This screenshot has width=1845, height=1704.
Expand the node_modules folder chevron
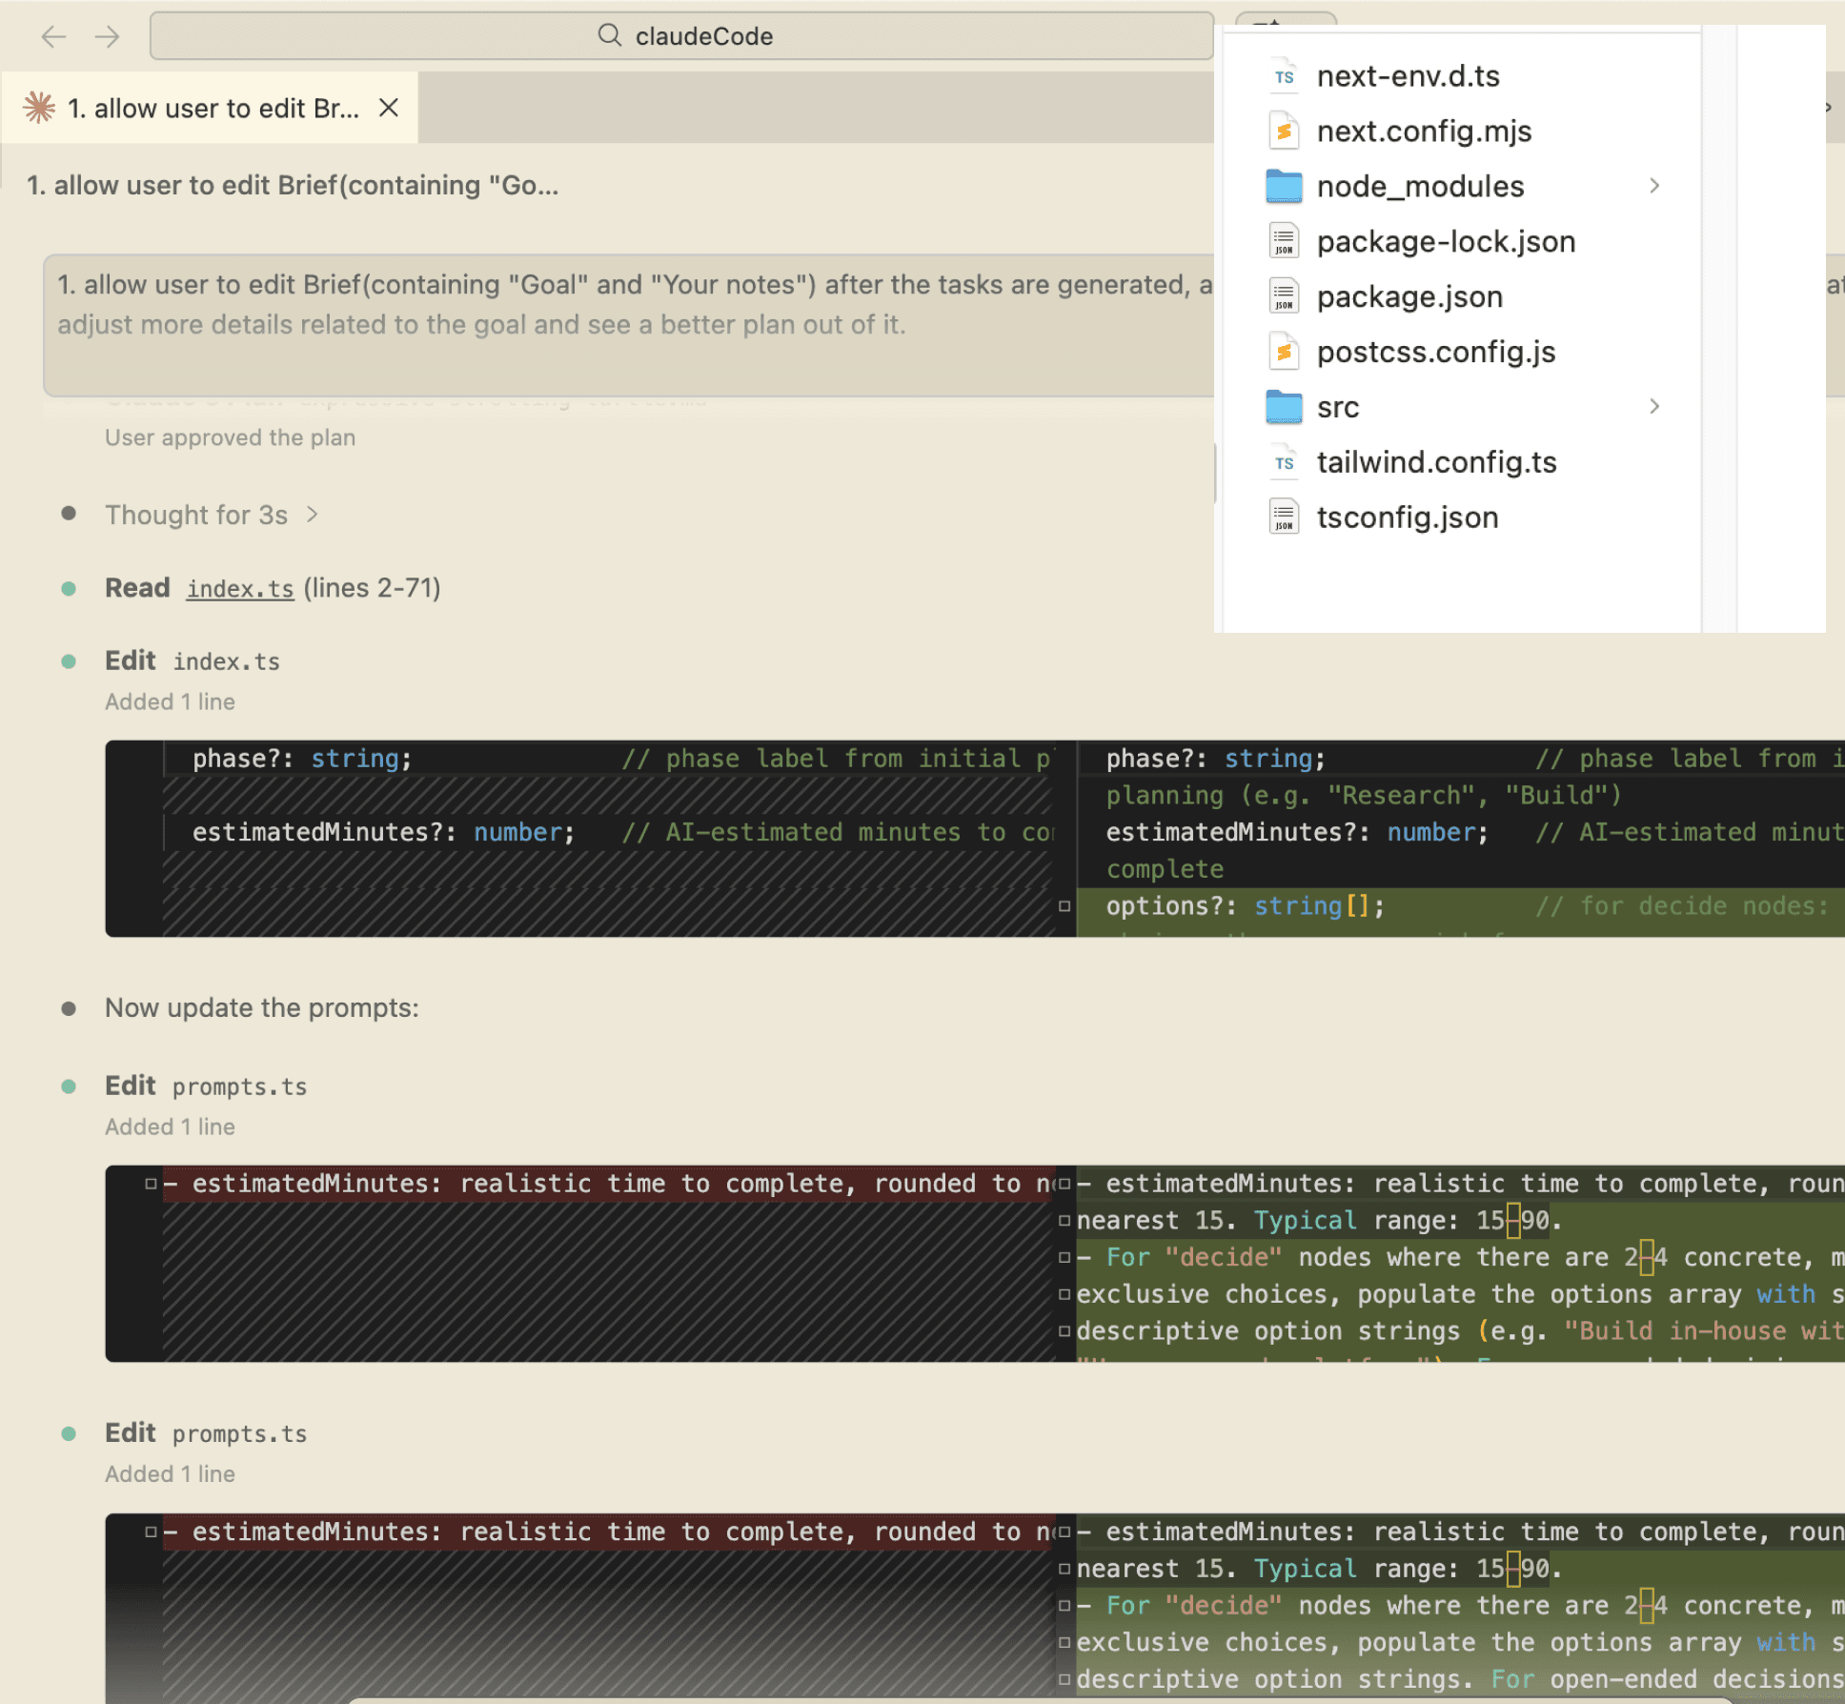(1654, 186)
